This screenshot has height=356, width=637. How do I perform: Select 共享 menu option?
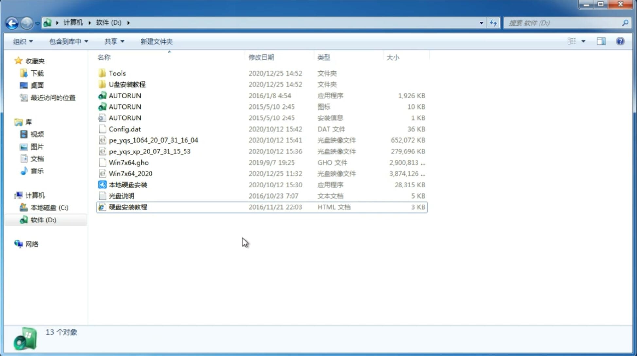pyautogui.click(x=113, y=41)
